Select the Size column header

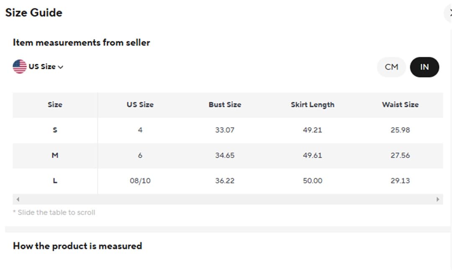[x=55, y=105]
